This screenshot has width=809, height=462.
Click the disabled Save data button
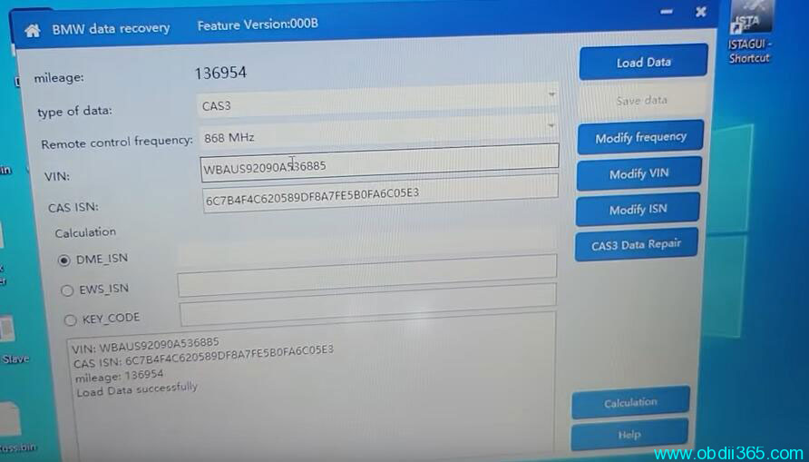pyautogui.click(x=642, y=101)
